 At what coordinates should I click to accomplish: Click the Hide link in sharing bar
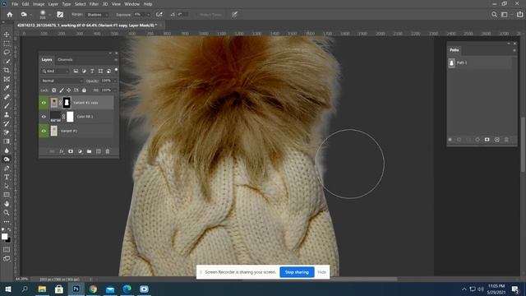321,272
